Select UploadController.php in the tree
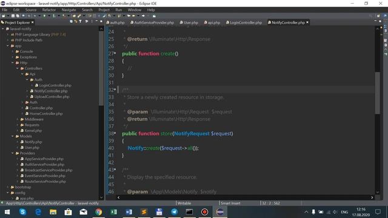Image resolution: width=388 pixels, height=218 pixels. [52, 97]
